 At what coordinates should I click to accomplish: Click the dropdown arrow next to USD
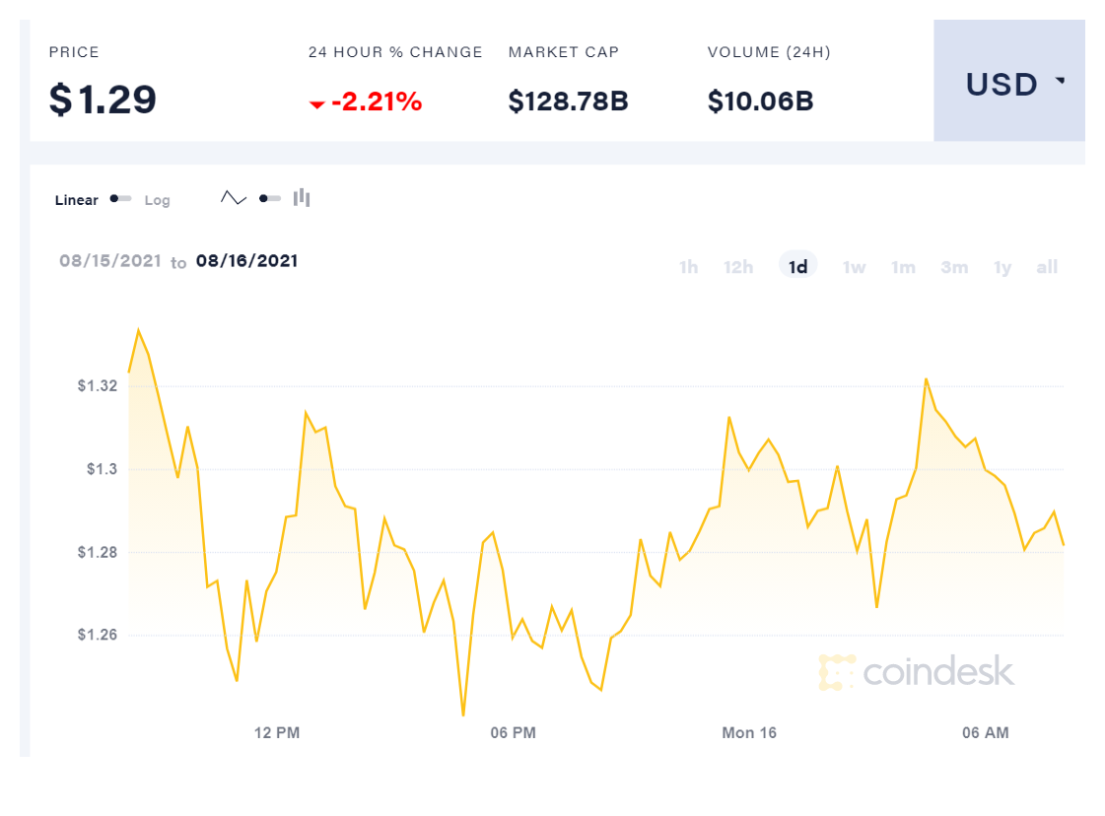[x=1061, y=82]
